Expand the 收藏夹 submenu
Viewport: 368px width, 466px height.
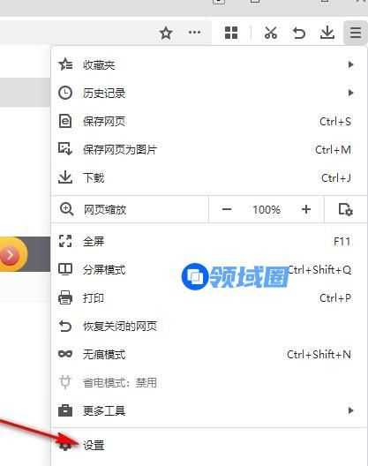[209, 64]
